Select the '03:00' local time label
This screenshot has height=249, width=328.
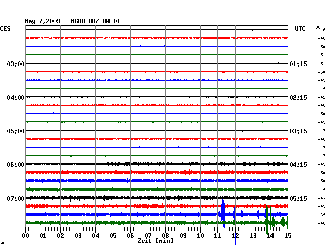click(x=16, y=64)
